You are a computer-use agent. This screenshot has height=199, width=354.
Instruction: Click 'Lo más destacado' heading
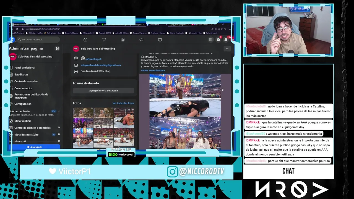(86, 83)
